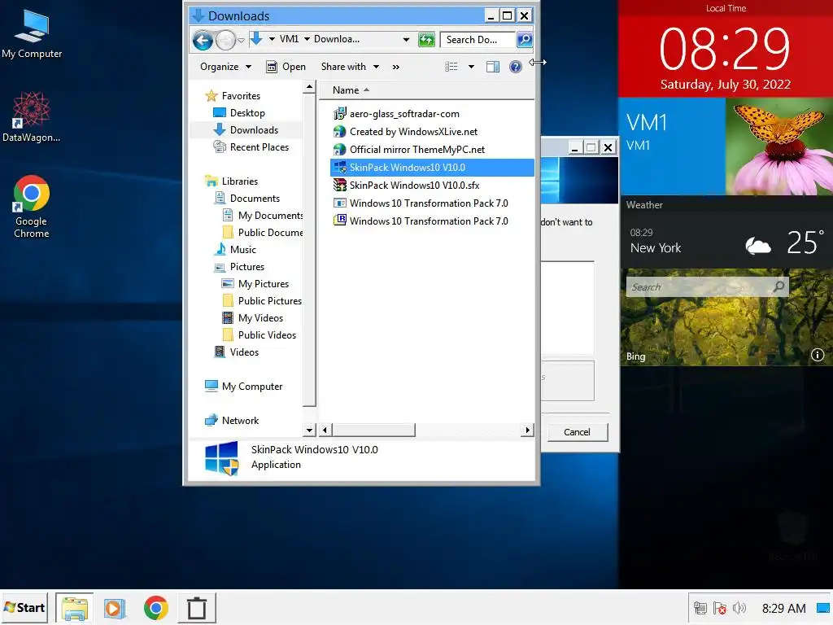Open media player taskbar icon
This screenshot has width=833, height=625.
point(114,608)
